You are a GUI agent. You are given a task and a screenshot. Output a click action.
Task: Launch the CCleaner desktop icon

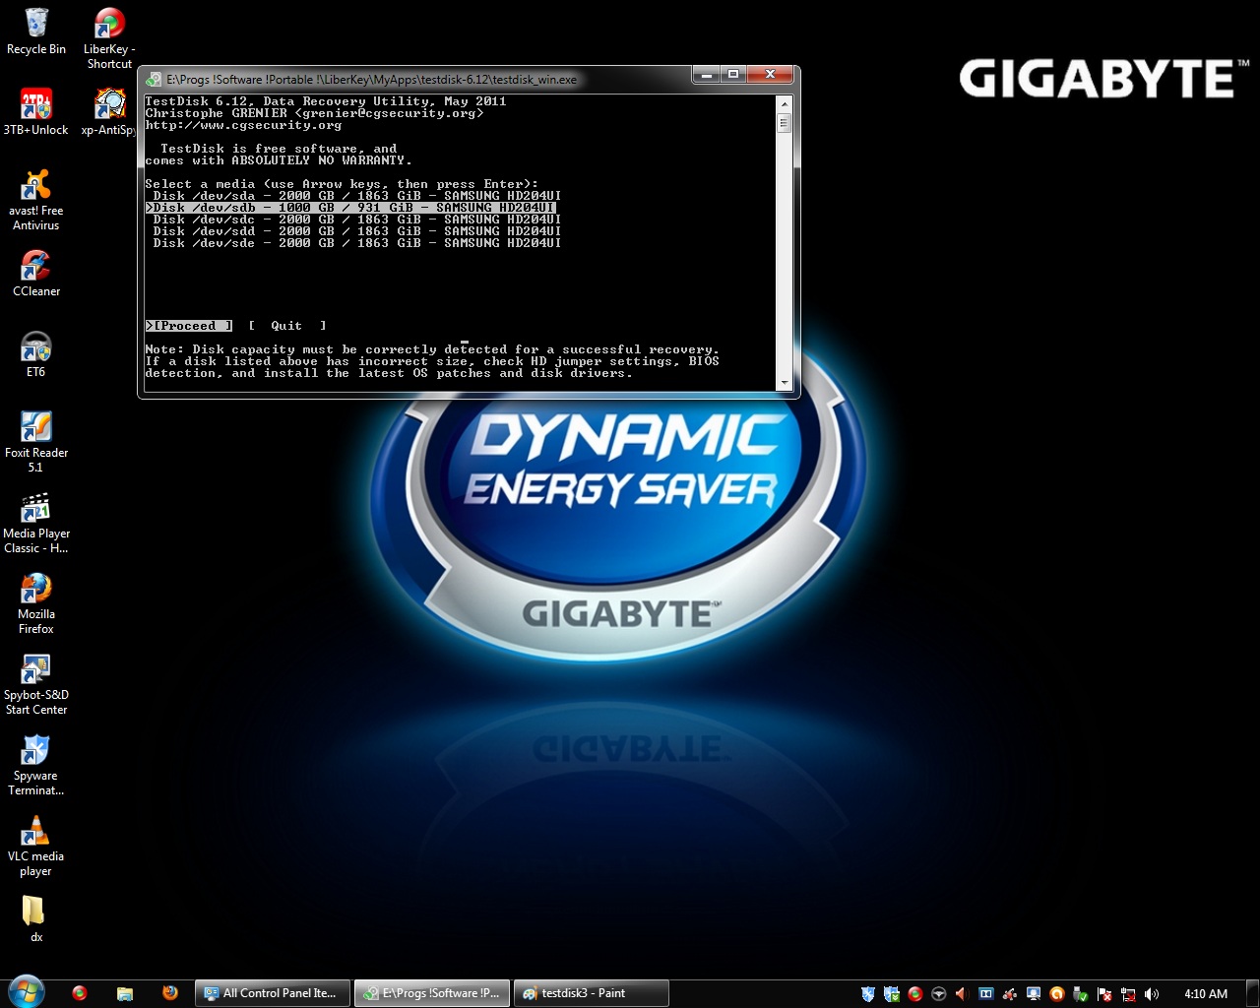[x=36, y=273]
